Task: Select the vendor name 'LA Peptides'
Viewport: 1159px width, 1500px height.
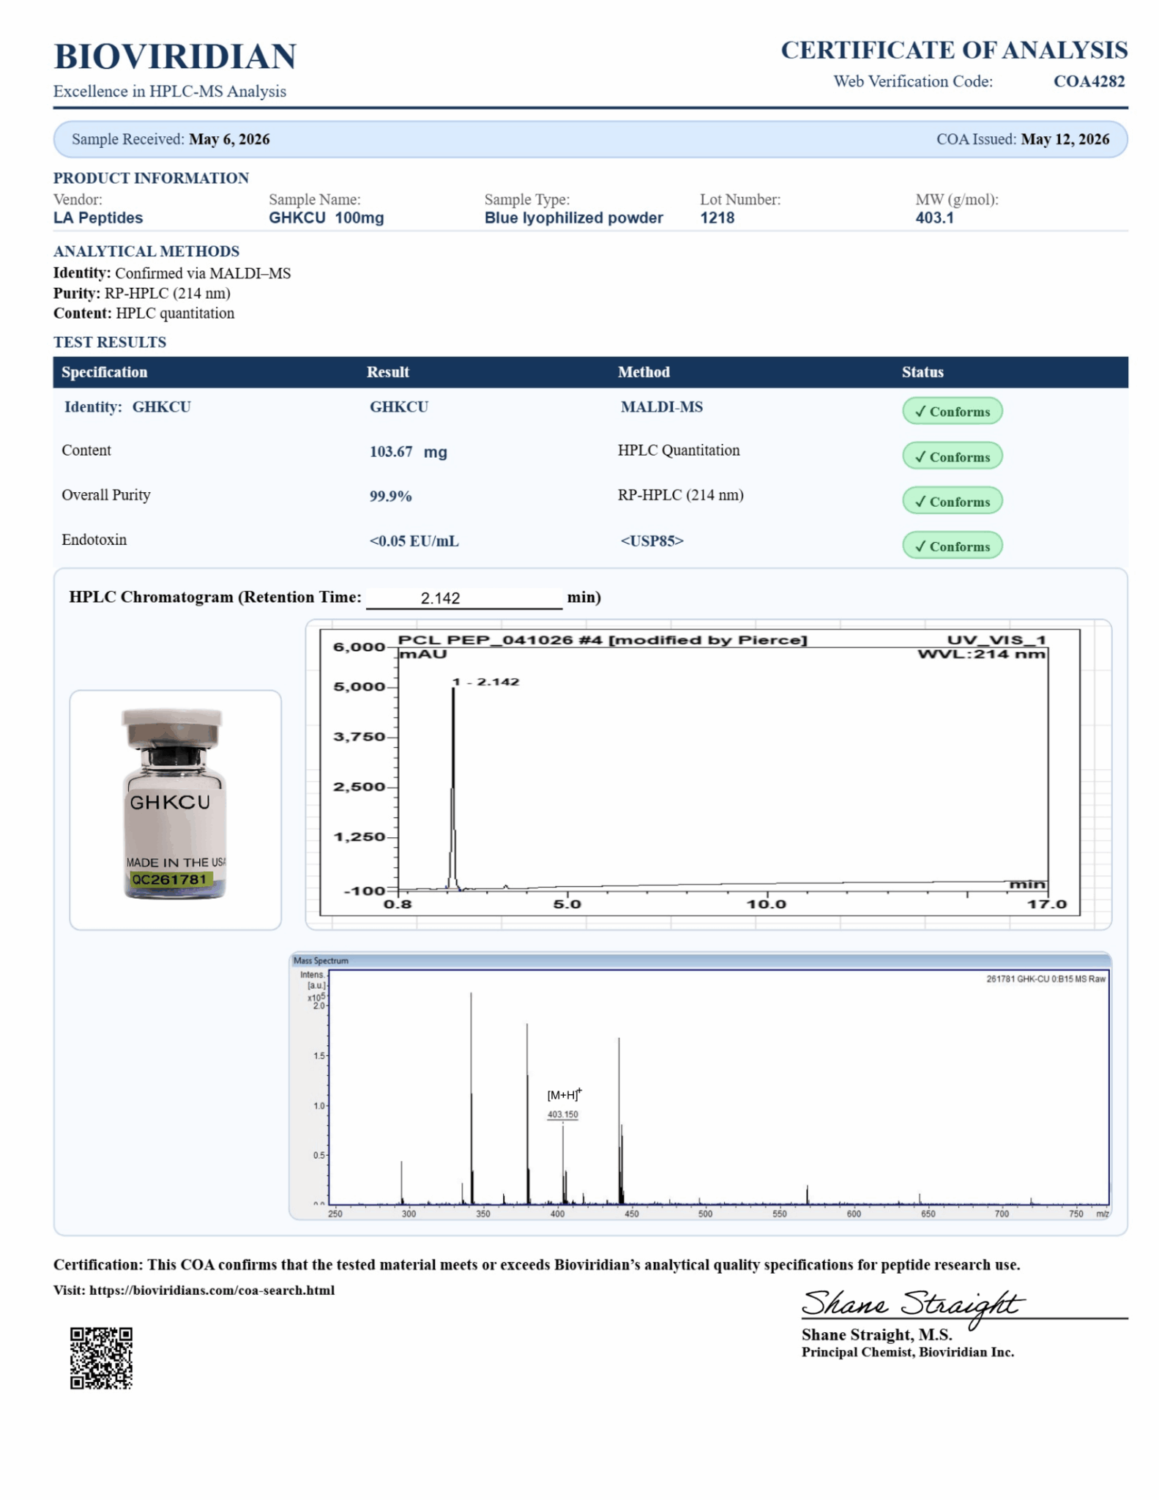Action: point(98,218)
